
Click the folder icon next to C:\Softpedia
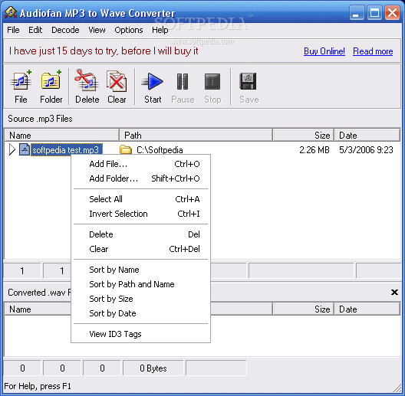(x=126, y=150)
